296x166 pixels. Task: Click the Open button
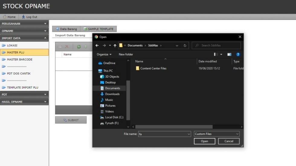coord(204,141)
